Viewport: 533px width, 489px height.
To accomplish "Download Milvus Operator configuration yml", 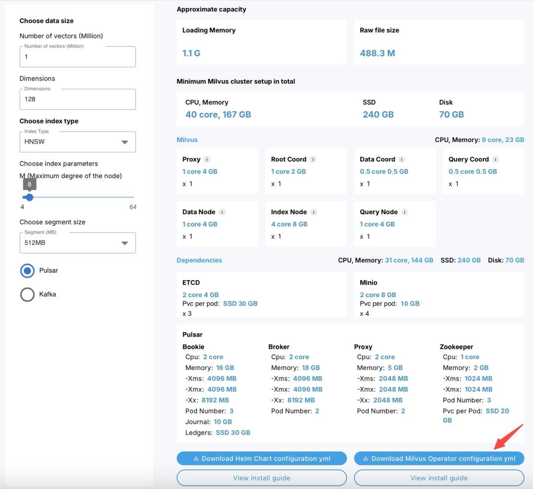I will (x=439, y=458).
